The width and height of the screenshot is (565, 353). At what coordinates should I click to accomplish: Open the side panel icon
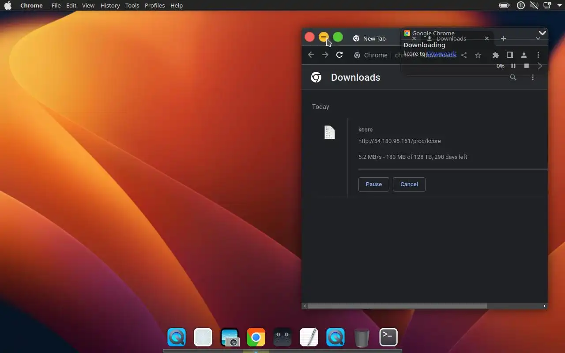(510, 55)
